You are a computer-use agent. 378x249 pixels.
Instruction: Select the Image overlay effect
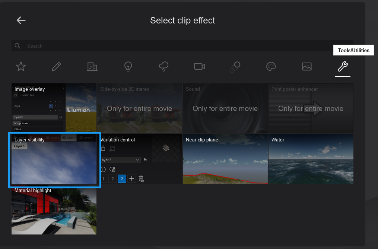54,108
